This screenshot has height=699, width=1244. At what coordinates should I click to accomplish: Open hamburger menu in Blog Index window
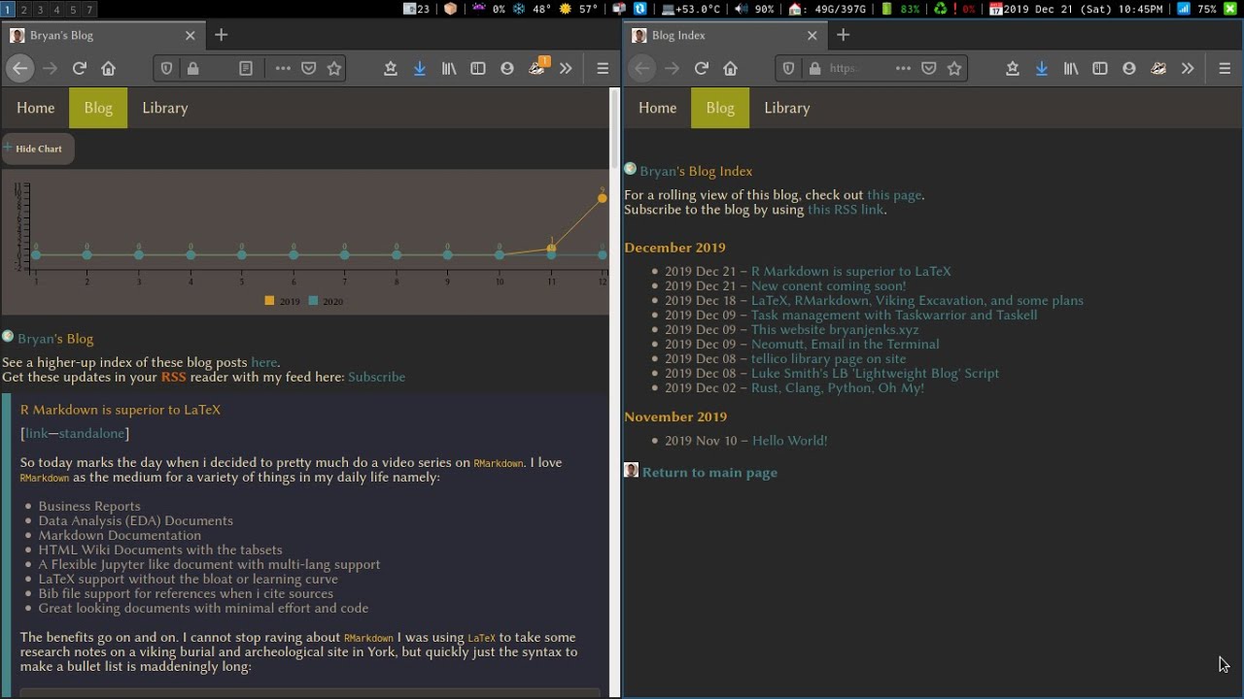pos(1225,69)
